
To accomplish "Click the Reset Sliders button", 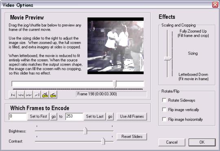I will tap(132, 136).
